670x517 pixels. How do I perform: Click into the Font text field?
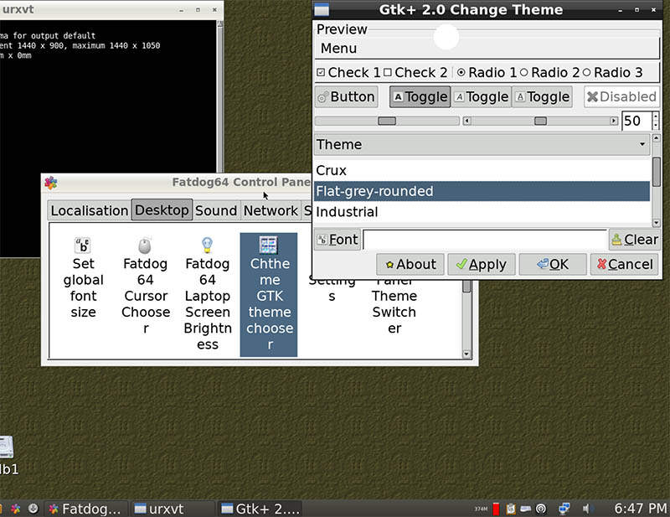click(x=485, y=240)
